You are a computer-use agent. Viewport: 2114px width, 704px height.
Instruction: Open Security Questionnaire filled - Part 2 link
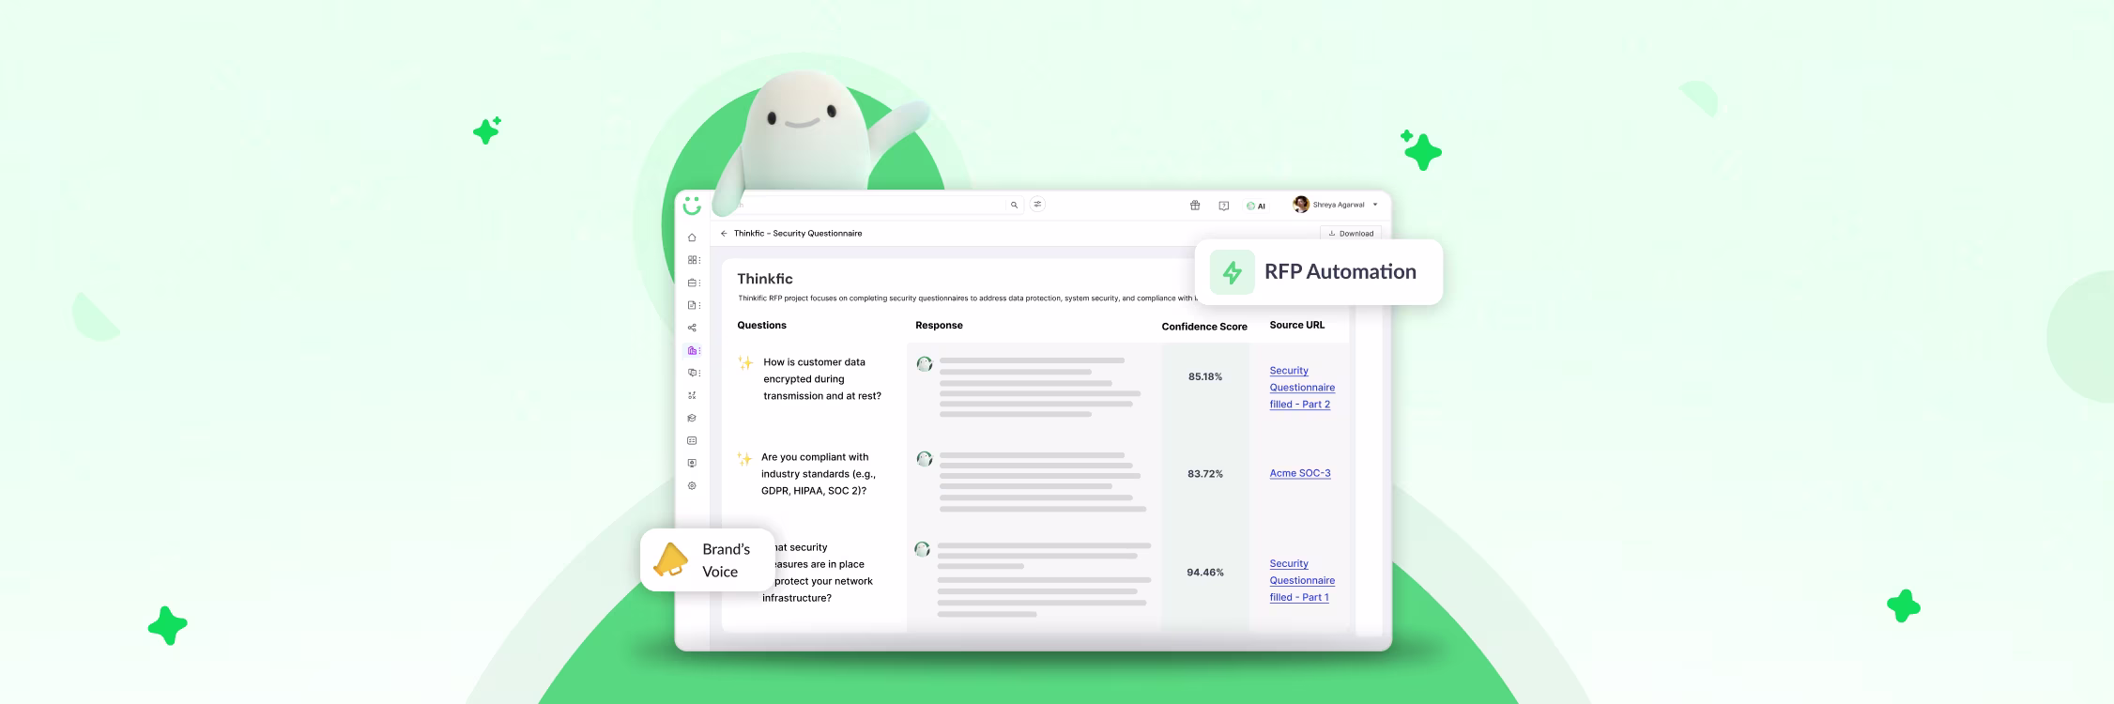click(x=1302, y=388)
